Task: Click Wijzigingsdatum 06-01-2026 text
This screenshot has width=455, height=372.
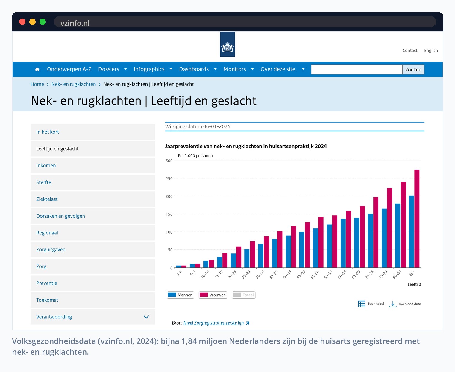Action: [x=198, y=127]
